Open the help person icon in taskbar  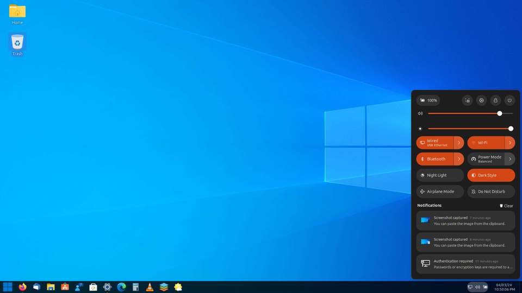[x=79, y=286]
